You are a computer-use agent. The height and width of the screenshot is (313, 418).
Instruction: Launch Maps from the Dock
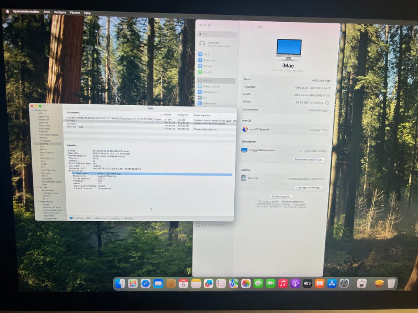pos(233,283)
